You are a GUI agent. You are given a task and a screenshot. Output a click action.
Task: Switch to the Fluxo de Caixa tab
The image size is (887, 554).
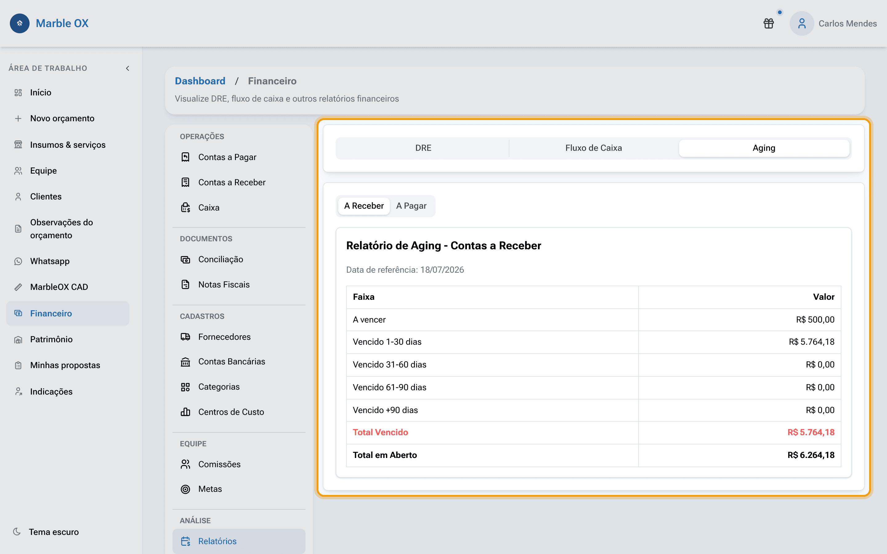[x=593, y=148]
